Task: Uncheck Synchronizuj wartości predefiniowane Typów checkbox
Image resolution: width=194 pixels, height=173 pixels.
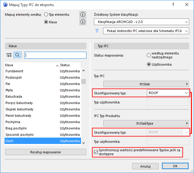Action: (x=96, y=152)
